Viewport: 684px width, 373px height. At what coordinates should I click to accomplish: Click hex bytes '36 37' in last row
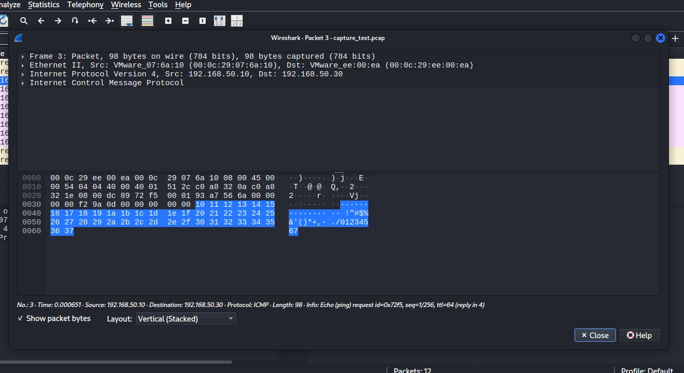62,231
